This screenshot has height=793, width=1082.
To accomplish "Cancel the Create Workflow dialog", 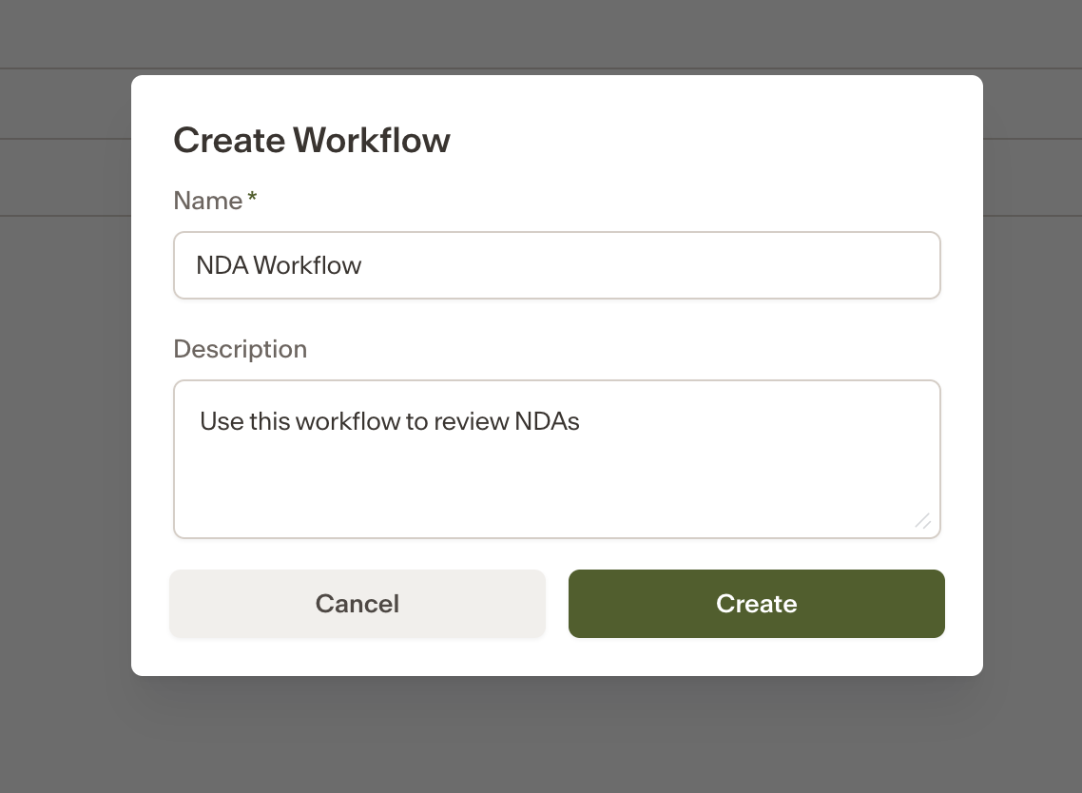I will click(357, 603).
